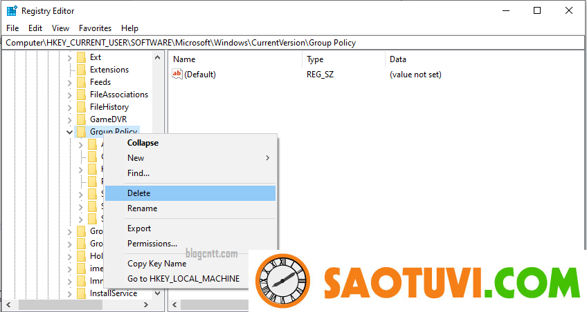Click the tree pane scroll right arrow

(146, 305)
